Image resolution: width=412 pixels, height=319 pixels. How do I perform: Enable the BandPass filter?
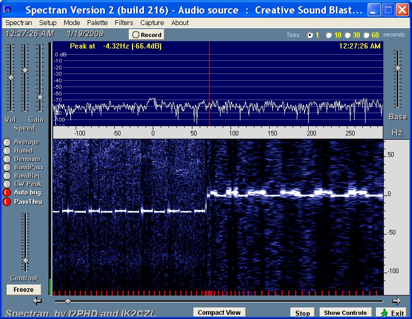coord(7,167)
